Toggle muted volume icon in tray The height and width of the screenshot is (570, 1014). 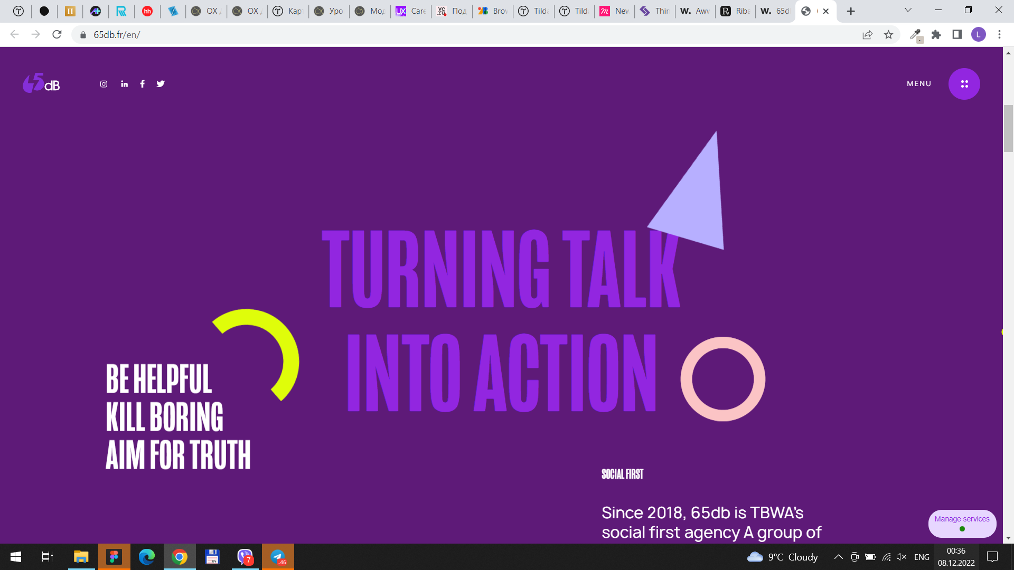[902, 557]
